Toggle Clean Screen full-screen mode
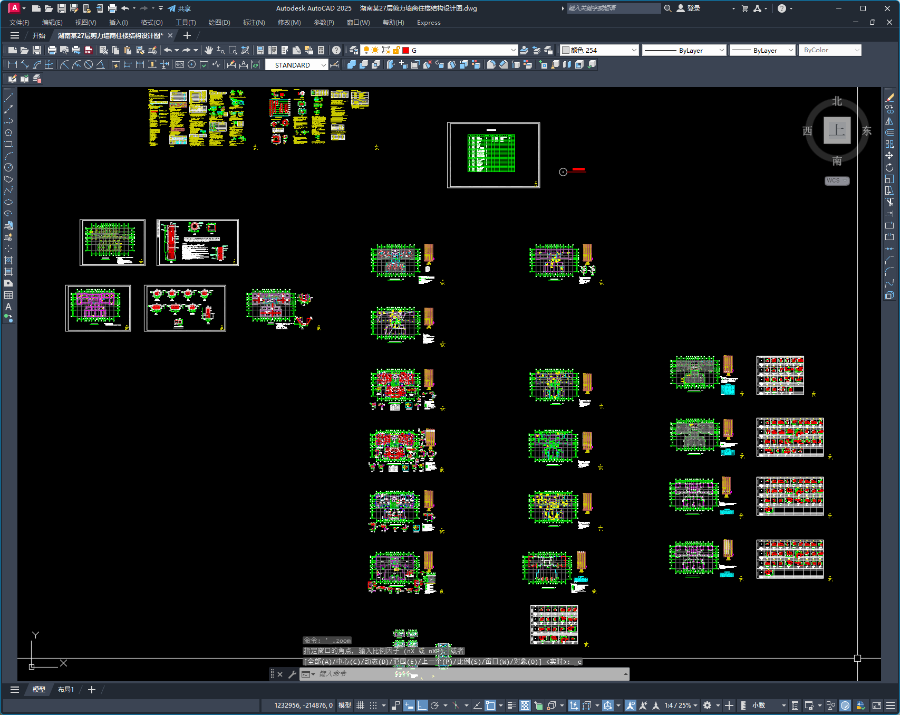The height and width of the screenshot is (715, 900). [877, 706]
